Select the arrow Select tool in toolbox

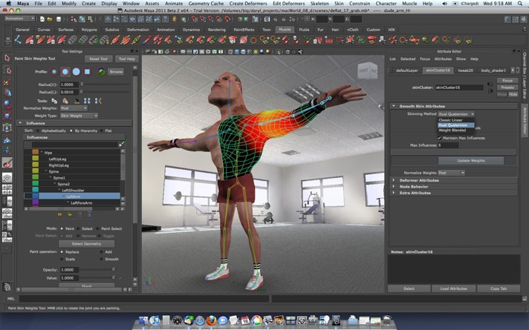(x=6, y=58)
